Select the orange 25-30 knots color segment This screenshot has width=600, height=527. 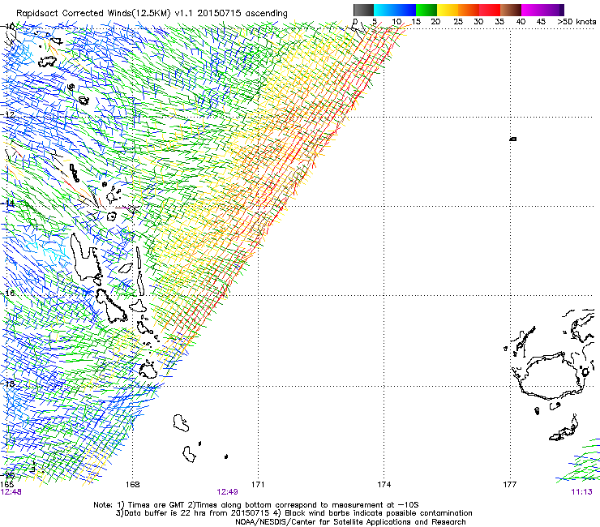pos(469,10)
